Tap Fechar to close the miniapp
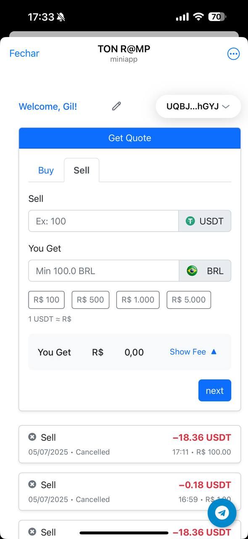The image size is (248, 539). (x=24, y=53)
